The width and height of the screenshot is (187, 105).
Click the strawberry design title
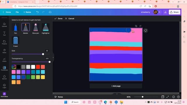point(146,12)
